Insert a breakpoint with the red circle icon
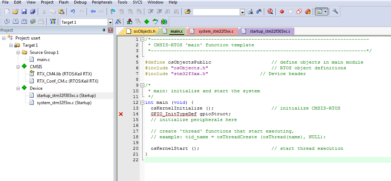391x181 pixels. click(x=282, y=11)
